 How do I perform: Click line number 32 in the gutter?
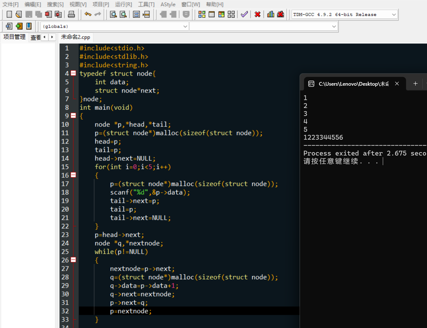(65, 311)
